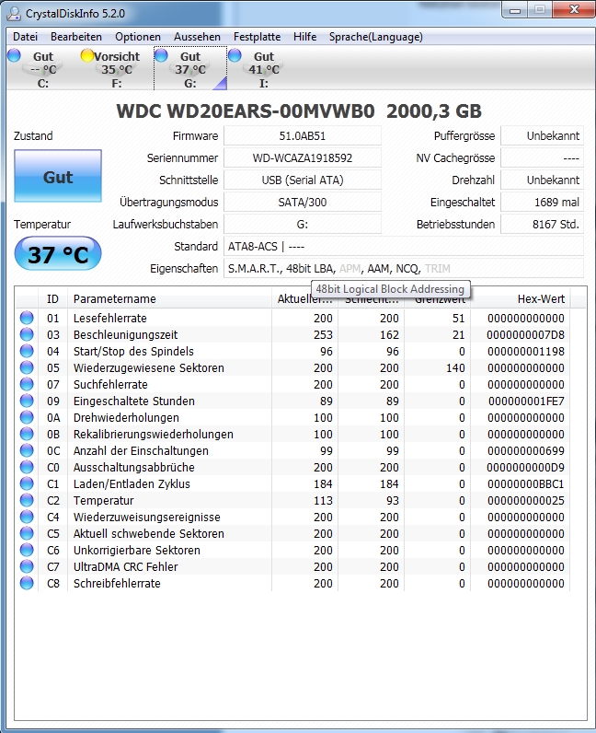Image resolution: width=596 pixels, height=733 pixels.
Task: Click status orb for Wiederzuweisungsereignisse row
Action: [x=27, y=517]
